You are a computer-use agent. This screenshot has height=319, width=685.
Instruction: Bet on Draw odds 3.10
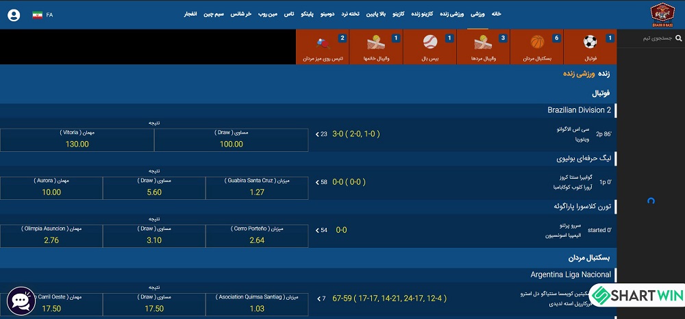[x=154, y=236]
